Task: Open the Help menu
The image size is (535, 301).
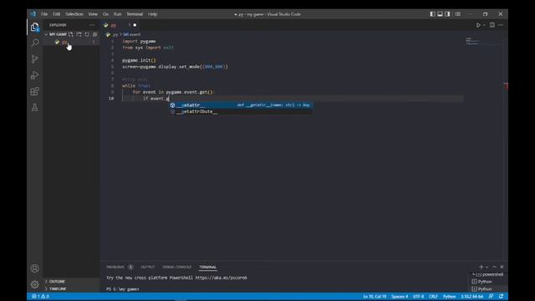Action: 152,14
